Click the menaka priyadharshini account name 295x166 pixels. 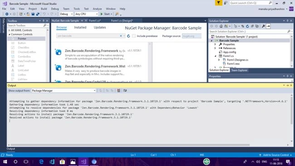click(x=271, y=9)
